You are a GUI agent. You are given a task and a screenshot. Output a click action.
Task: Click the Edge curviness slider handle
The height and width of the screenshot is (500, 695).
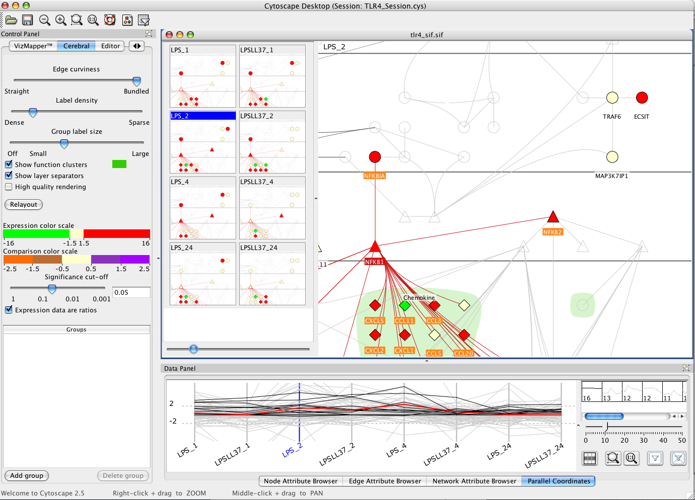point(136,81)
